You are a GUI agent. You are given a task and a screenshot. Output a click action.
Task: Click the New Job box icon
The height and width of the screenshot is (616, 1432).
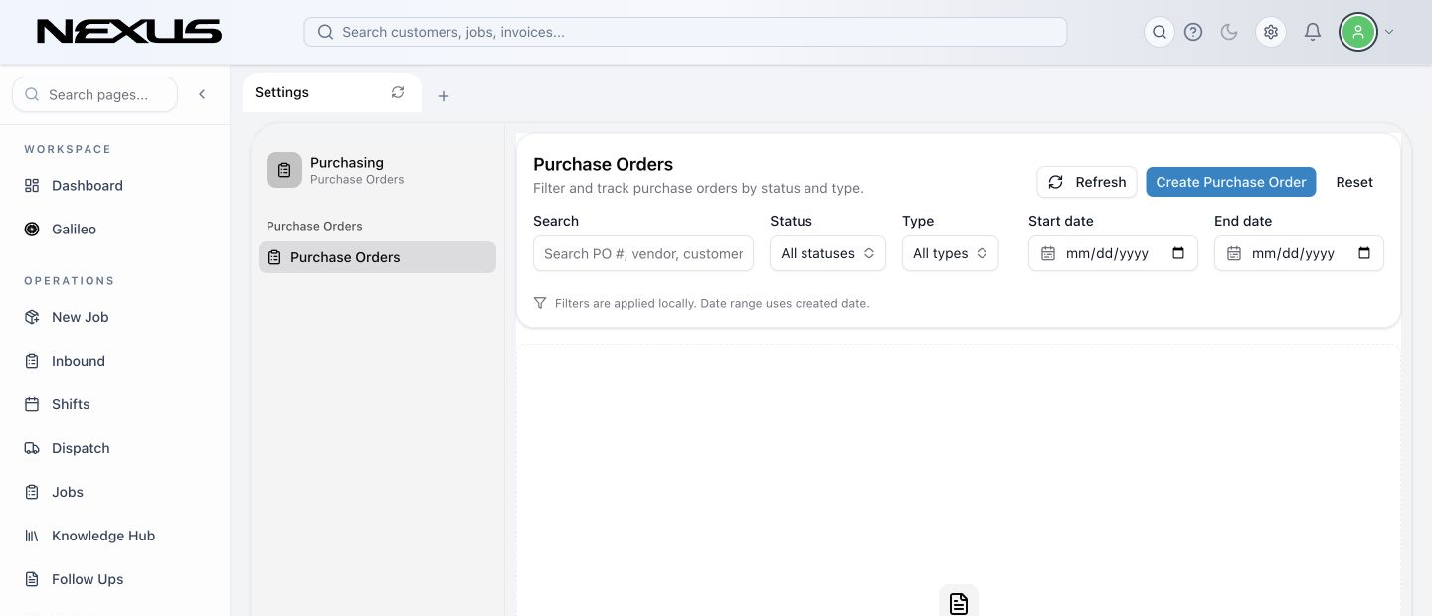(x=32, y=317)
